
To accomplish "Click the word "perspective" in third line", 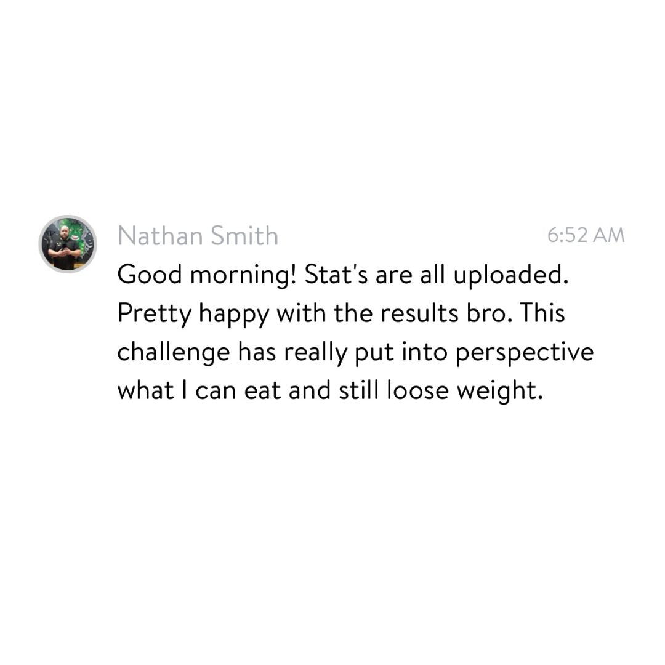I will click(525, 353).
